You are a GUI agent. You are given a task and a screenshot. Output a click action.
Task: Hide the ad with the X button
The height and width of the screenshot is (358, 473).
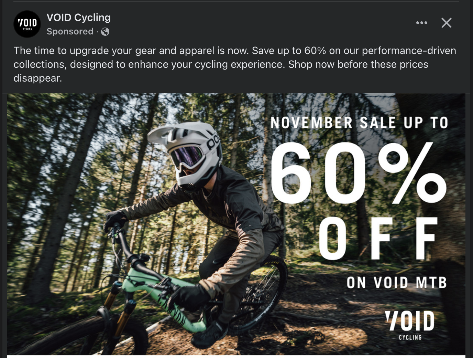point(446,23)
